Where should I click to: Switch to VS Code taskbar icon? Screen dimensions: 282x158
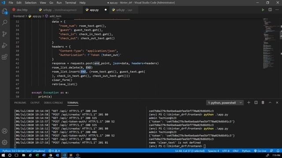(64, 155)
